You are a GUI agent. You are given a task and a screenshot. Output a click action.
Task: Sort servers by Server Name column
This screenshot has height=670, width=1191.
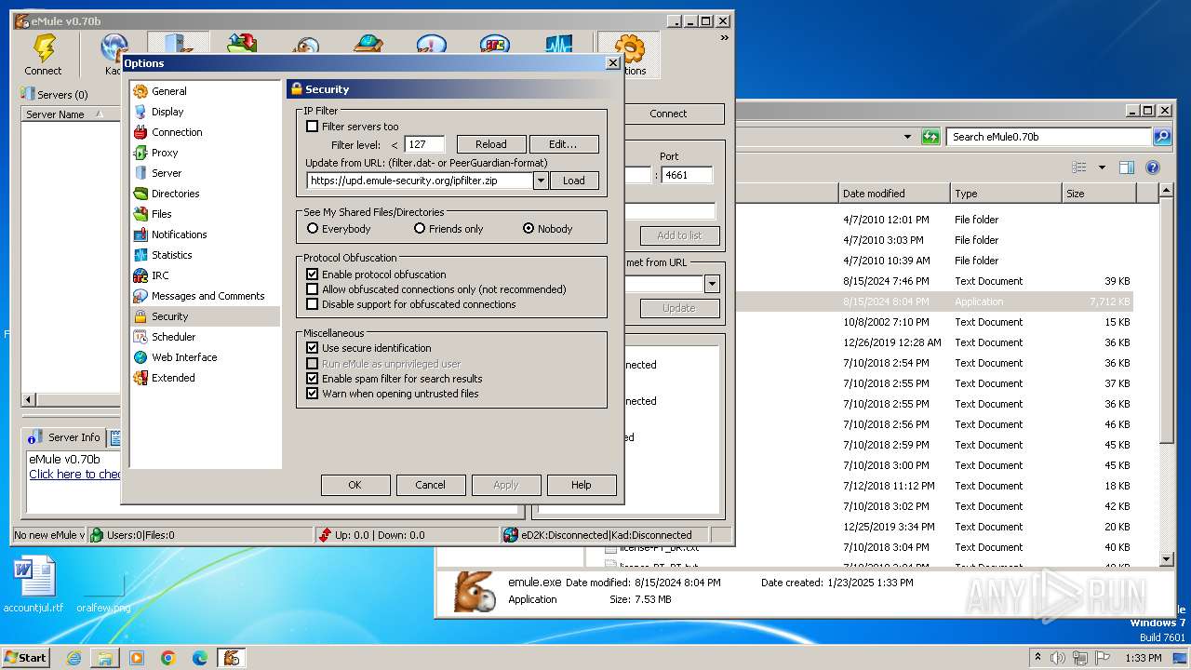[71, 114]
